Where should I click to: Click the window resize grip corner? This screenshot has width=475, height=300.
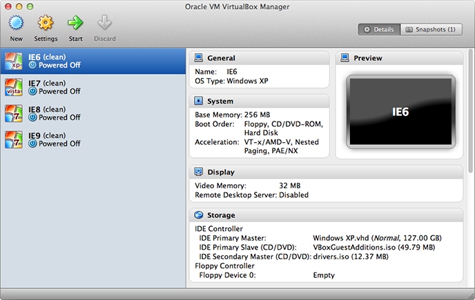[471, 297]
